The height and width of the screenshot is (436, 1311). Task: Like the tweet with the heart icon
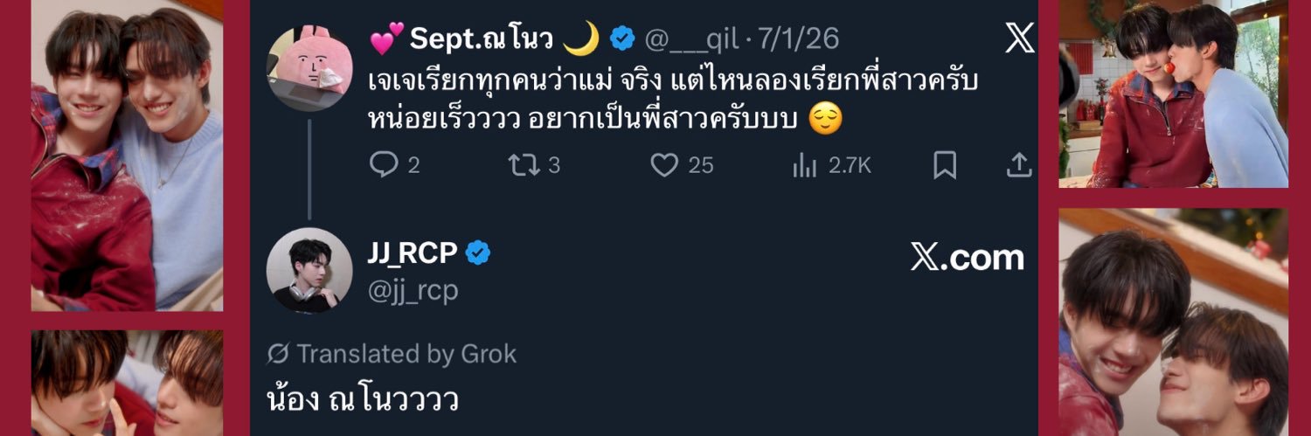pos(664,165)
